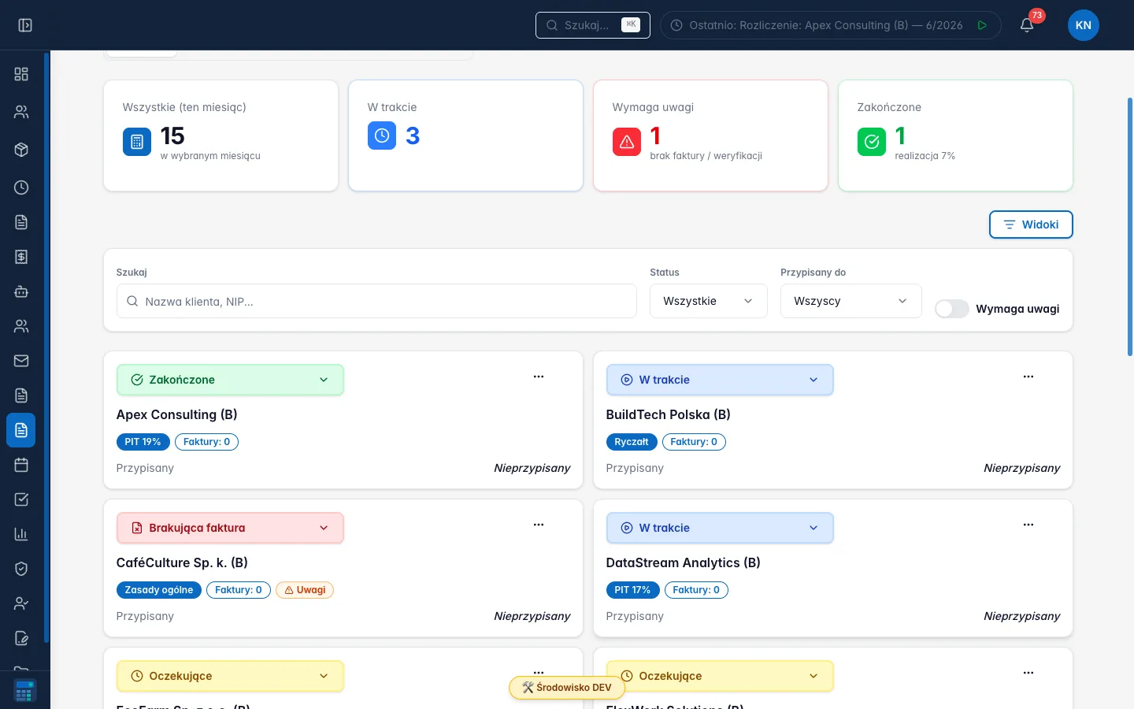Image resolution: width=1134 pixels, height=709 pixels.
Task: Open the Przypisany do filter dropdown
Action: point(851,301)
